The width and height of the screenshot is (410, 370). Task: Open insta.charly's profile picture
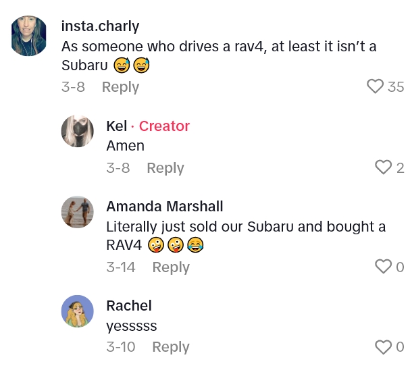point(29,36)
